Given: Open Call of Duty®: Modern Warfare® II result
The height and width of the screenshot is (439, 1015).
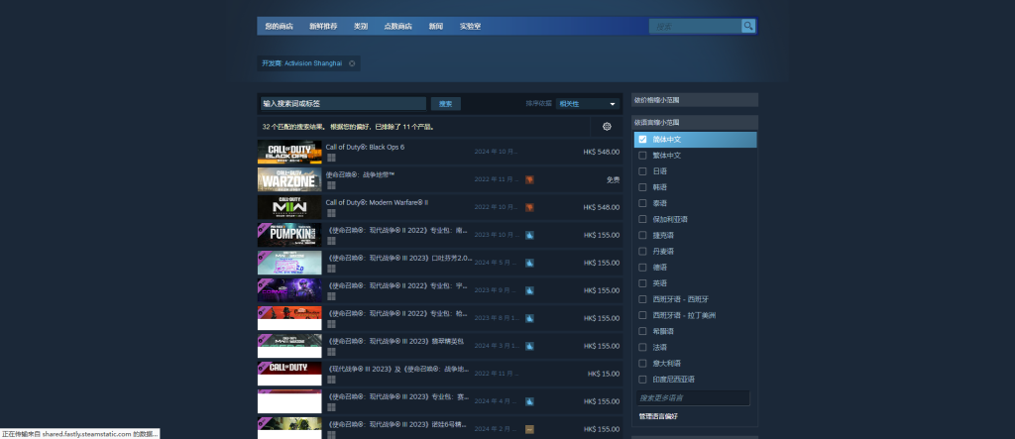Looking at the screenshot, I should click(x=440, y=207).
